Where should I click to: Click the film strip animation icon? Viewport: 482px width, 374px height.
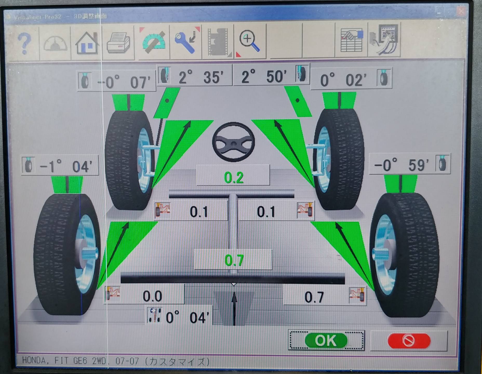click(218, 42)
